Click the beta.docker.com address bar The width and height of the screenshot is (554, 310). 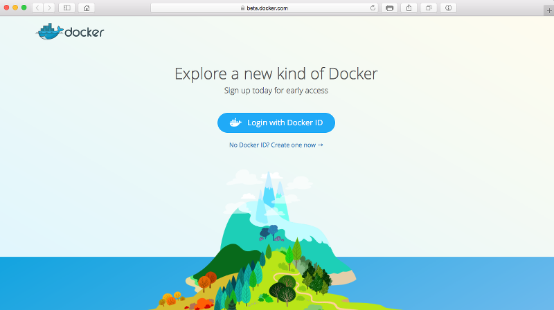tap(265, 8)
